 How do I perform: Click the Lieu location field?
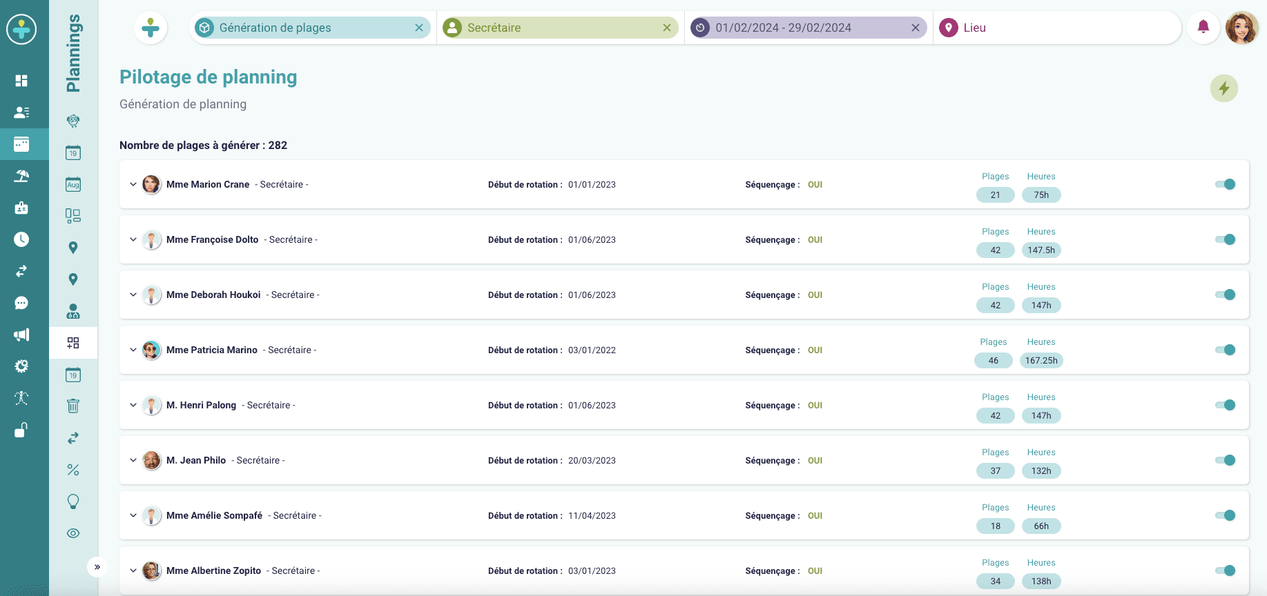[x=1057, y=28]
